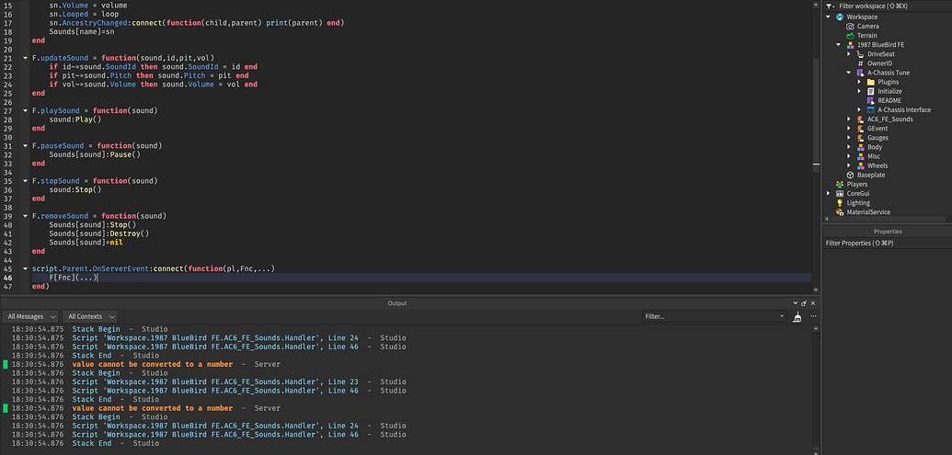Select the Plugins folder icon
The width and height of the screenshot is (952, 455).
tap(871, 82)
